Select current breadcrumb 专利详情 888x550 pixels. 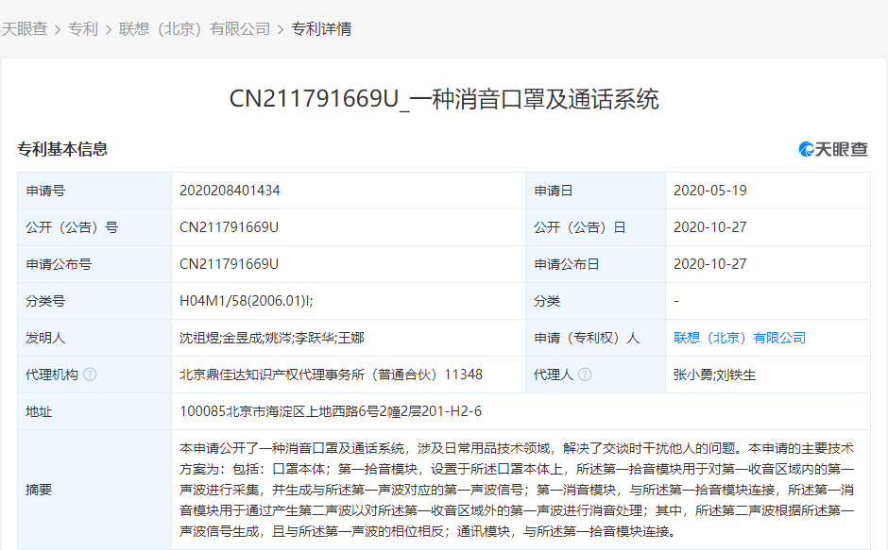(x=321, y=29)
